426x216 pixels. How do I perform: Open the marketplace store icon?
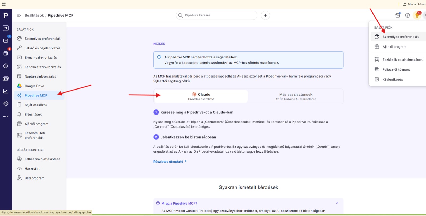pyautogui.click(x=398, y=15)
